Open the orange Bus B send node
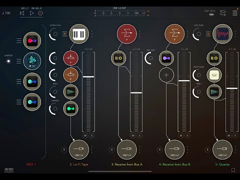Viewport: 240px width, 180px height. pos(70,75)
